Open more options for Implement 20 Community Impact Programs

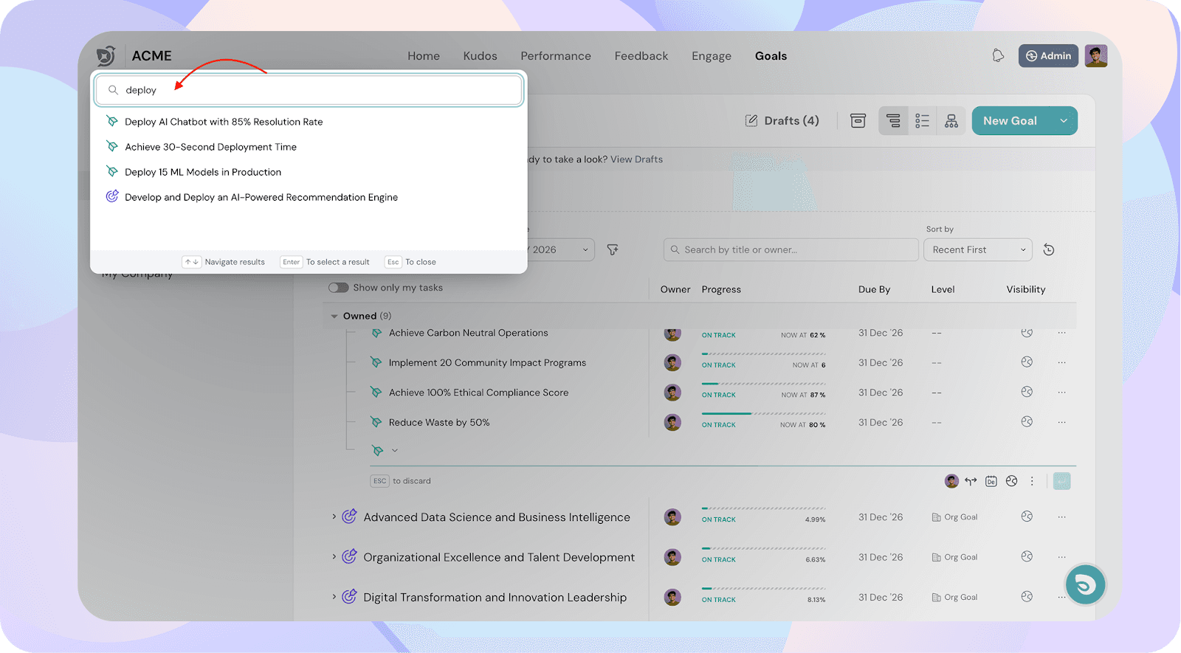pos(1061,362)
